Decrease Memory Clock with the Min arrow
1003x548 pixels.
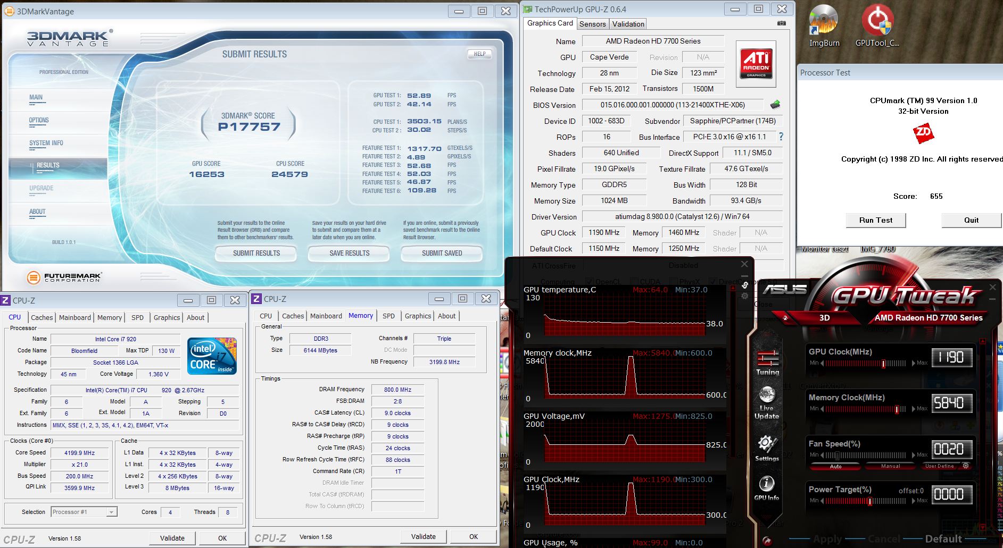click(x=822, y=409)
